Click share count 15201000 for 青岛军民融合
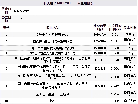 click(x=100, y=48)
